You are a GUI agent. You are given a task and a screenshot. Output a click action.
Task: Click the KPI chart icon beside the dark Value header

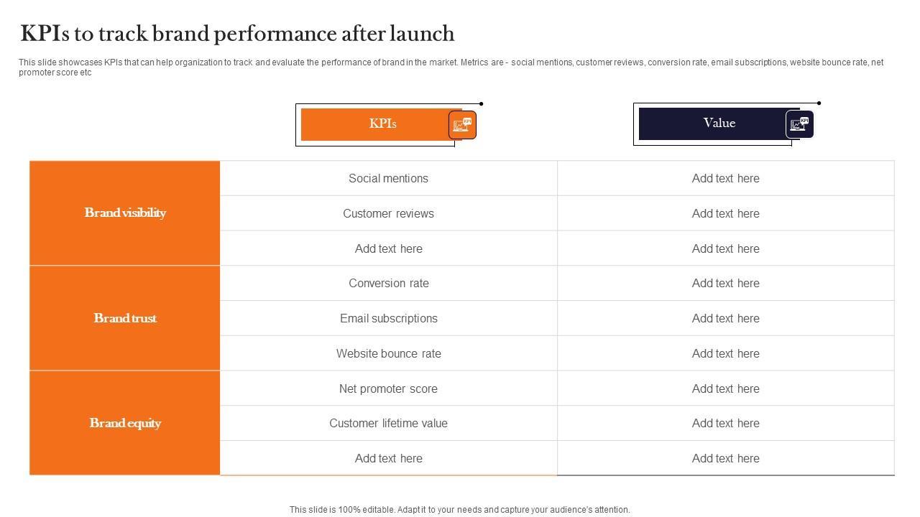pyautogui.click(x=799, y=124)
